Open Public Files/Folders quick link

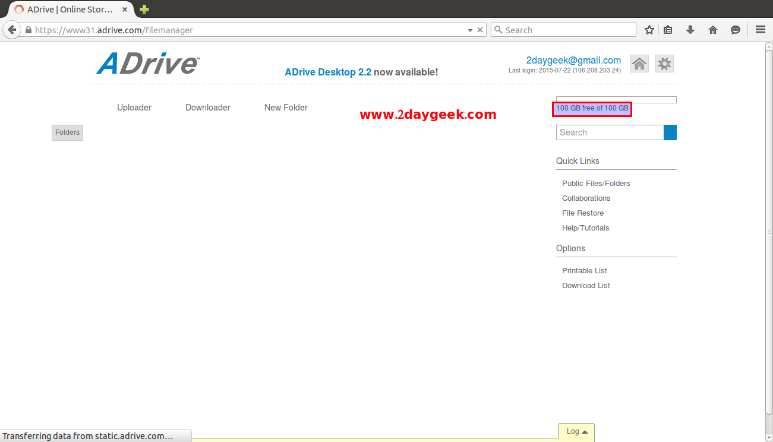(x=596, y=184)
